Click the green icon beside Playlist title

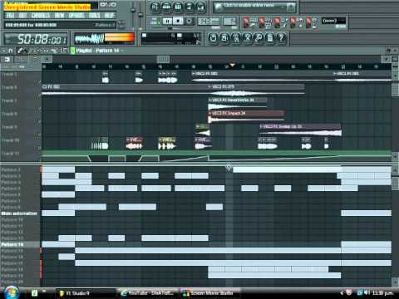73,51
